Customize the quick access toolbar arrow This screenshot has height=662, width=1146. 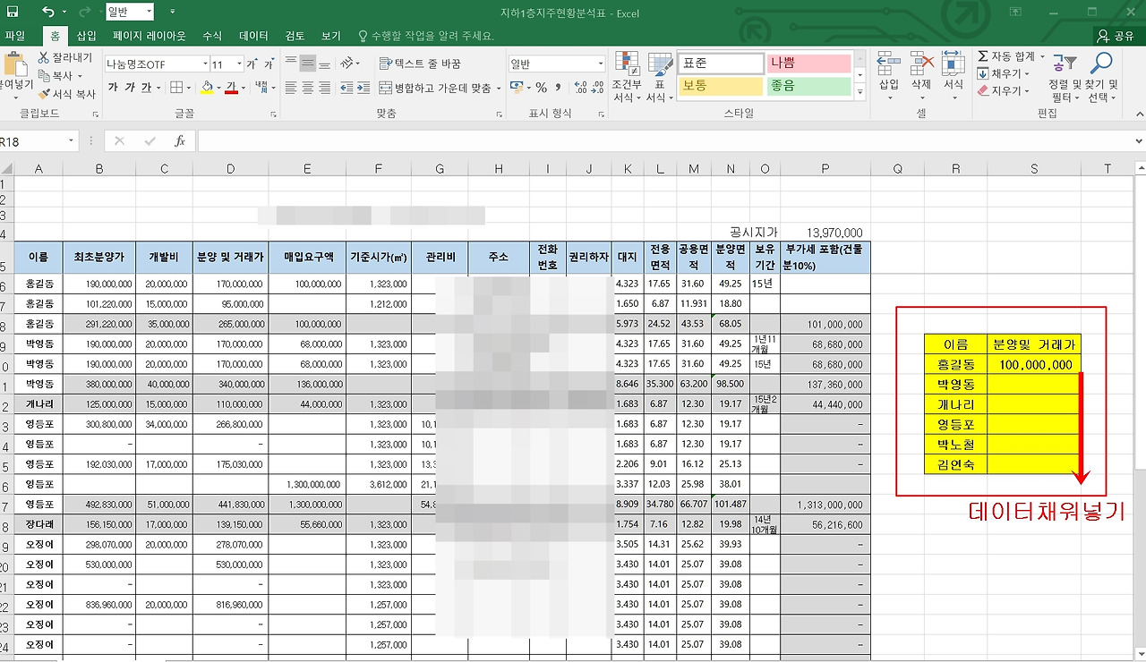(x=172, y=13)
